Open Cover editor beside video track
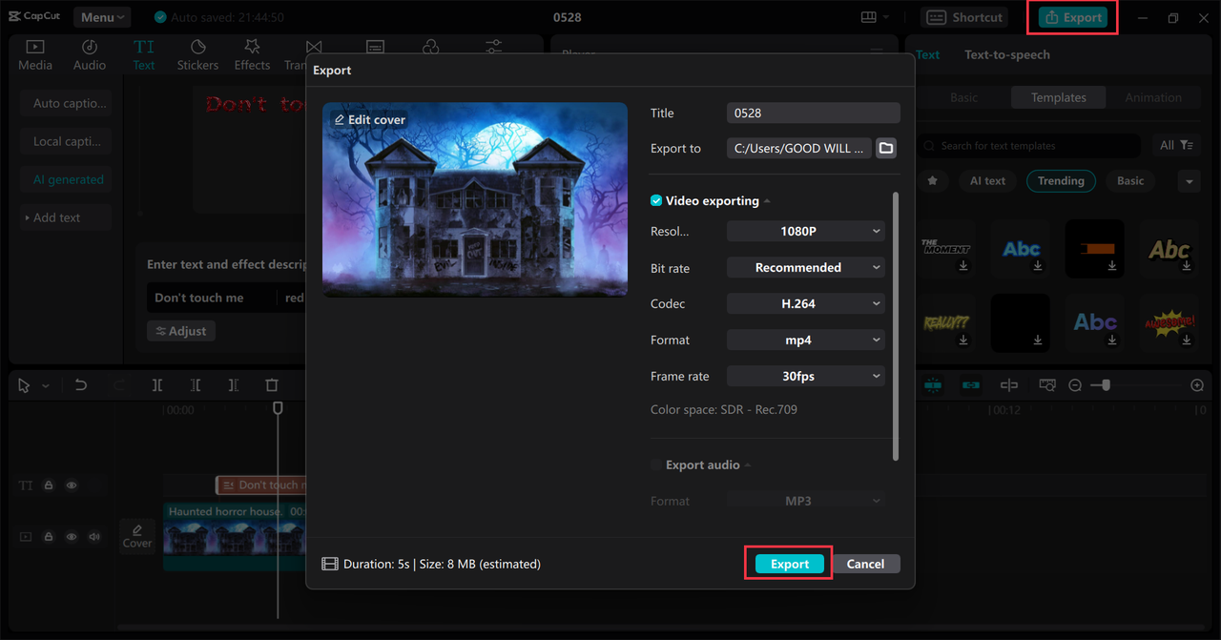Viewport: 1221px width, 640px height. (137, 536)
